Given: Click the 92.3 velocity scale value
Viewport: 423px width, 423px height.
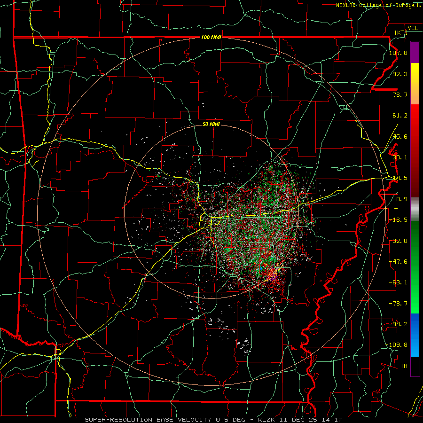Looking at the screenshot, I should tap(400, 74).
